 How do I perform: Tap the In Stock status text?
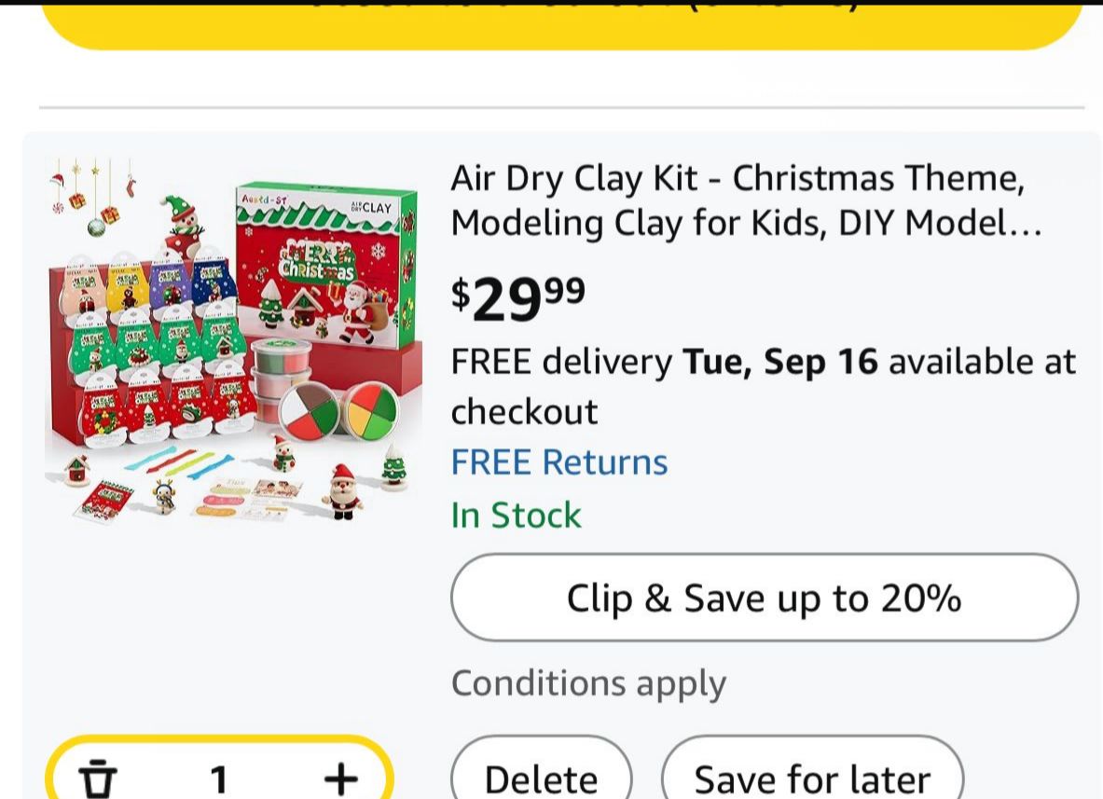pyautogui.click(x=516, y=516)
